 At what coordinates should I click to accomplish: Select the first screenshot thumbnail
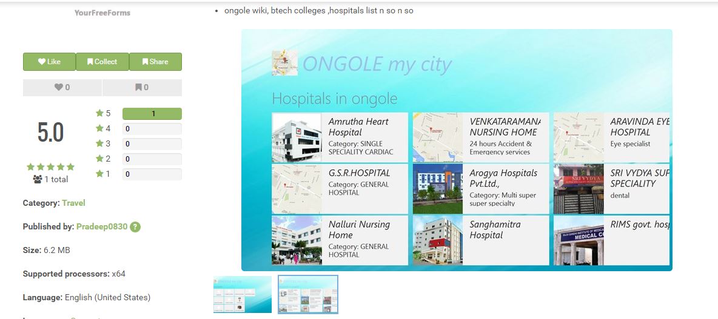pos(243,294)
